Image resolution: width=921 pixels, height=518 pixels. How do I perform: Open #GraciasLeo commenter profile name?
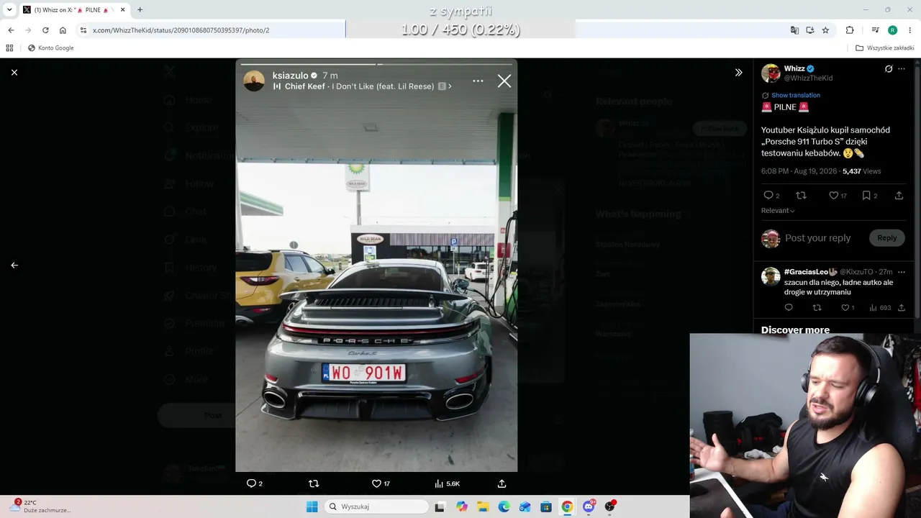coord(810,272)
